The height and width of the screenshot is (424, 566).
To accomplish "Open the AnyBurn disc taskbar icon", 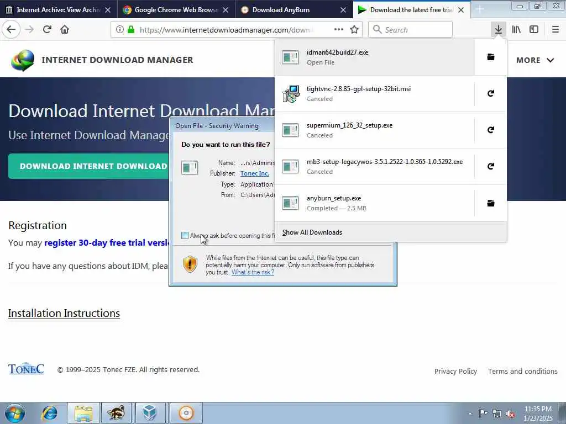I will click(x=186, y=413).
